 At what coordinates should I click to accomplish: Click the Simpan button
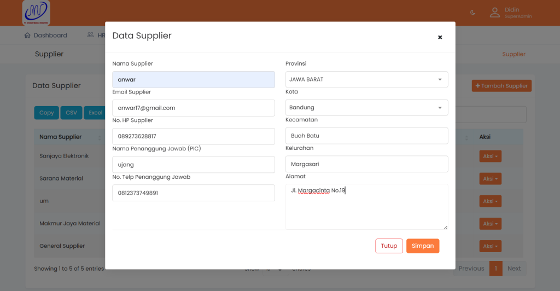(x=422, y=246)
